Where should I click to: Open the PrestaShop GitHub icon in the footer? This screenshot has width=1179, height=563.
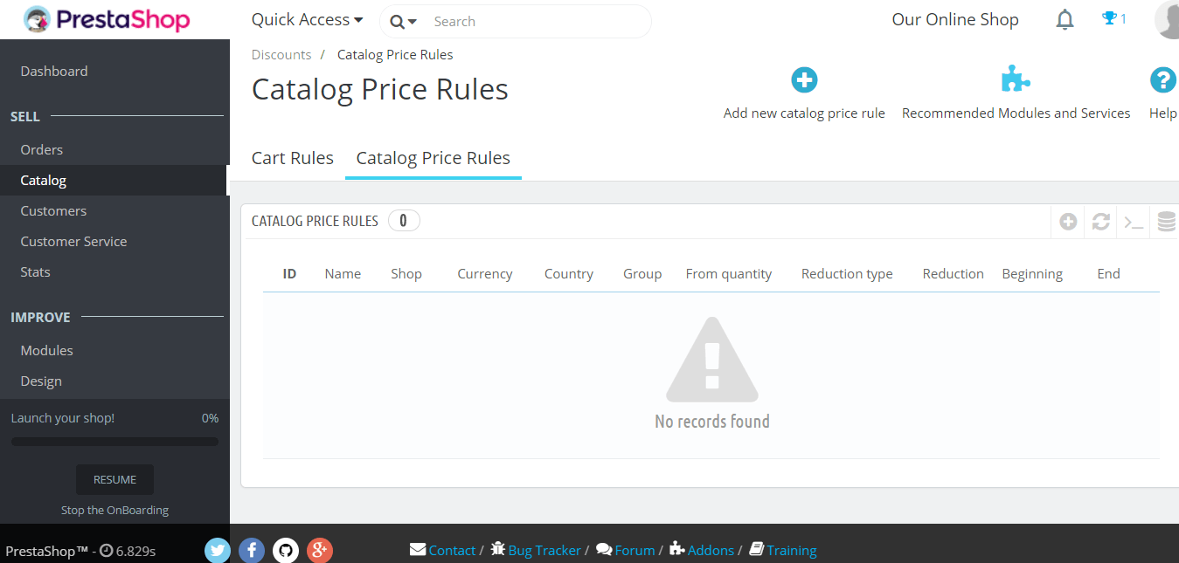pos(286,550)
